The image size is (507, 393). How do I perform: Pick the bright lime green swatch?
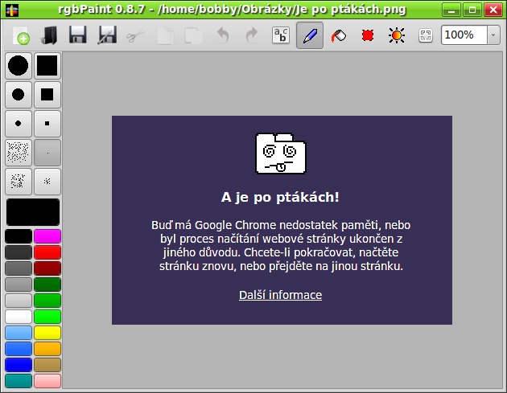pyautogui.click(x=47, y=317)
